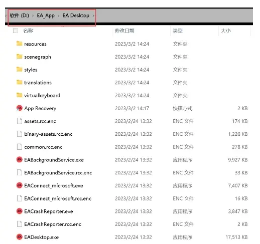Select the translations folder name
Screen dimensions: 260x244
coord(38,83)
